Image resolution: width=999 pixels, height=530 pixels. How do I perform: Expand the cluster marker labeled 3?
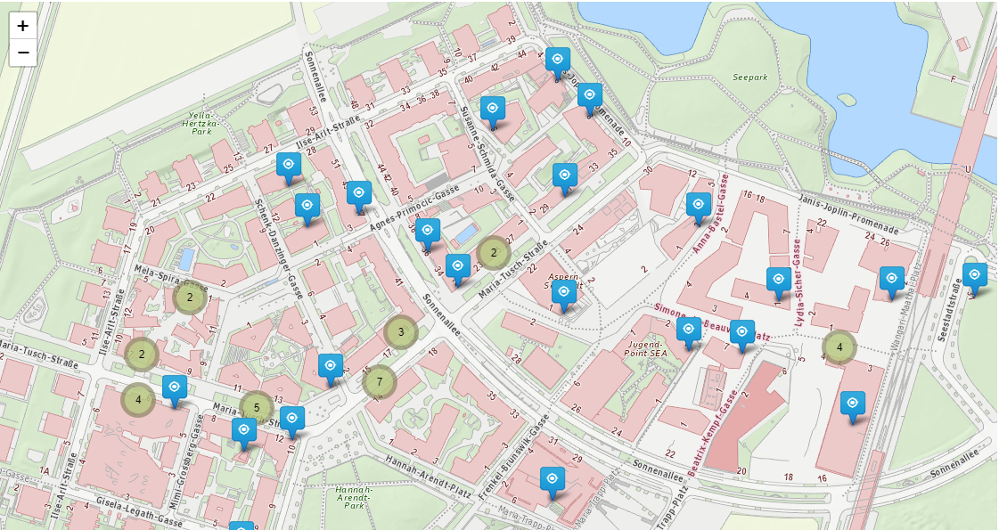pos(401,332)
